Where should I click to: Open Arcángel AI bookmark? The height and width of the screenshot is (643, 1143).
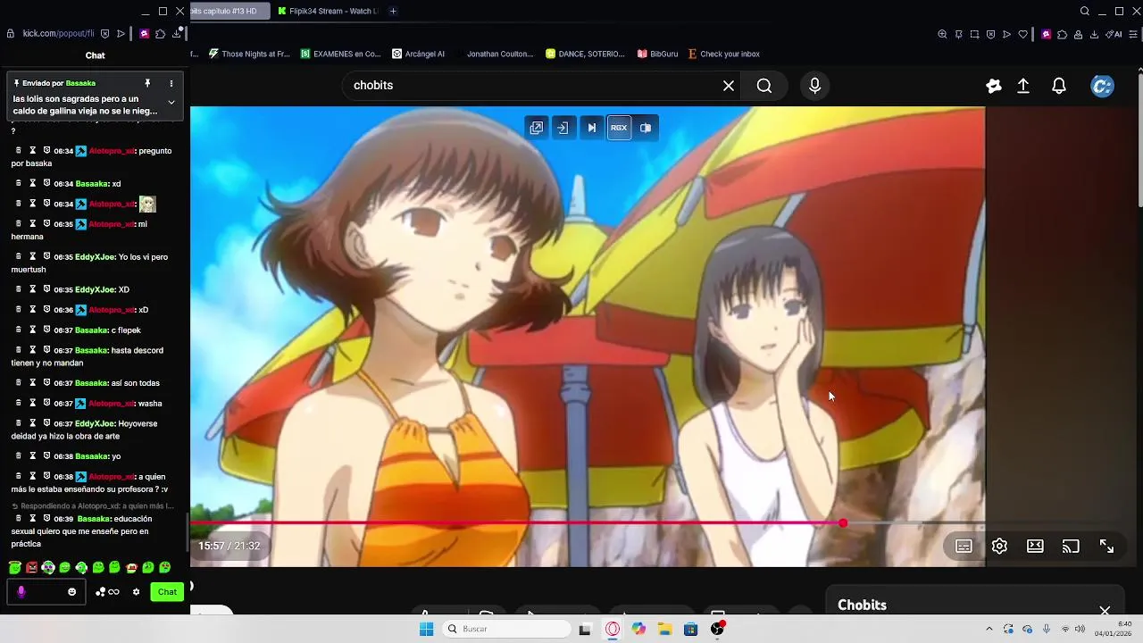point(418,54)
